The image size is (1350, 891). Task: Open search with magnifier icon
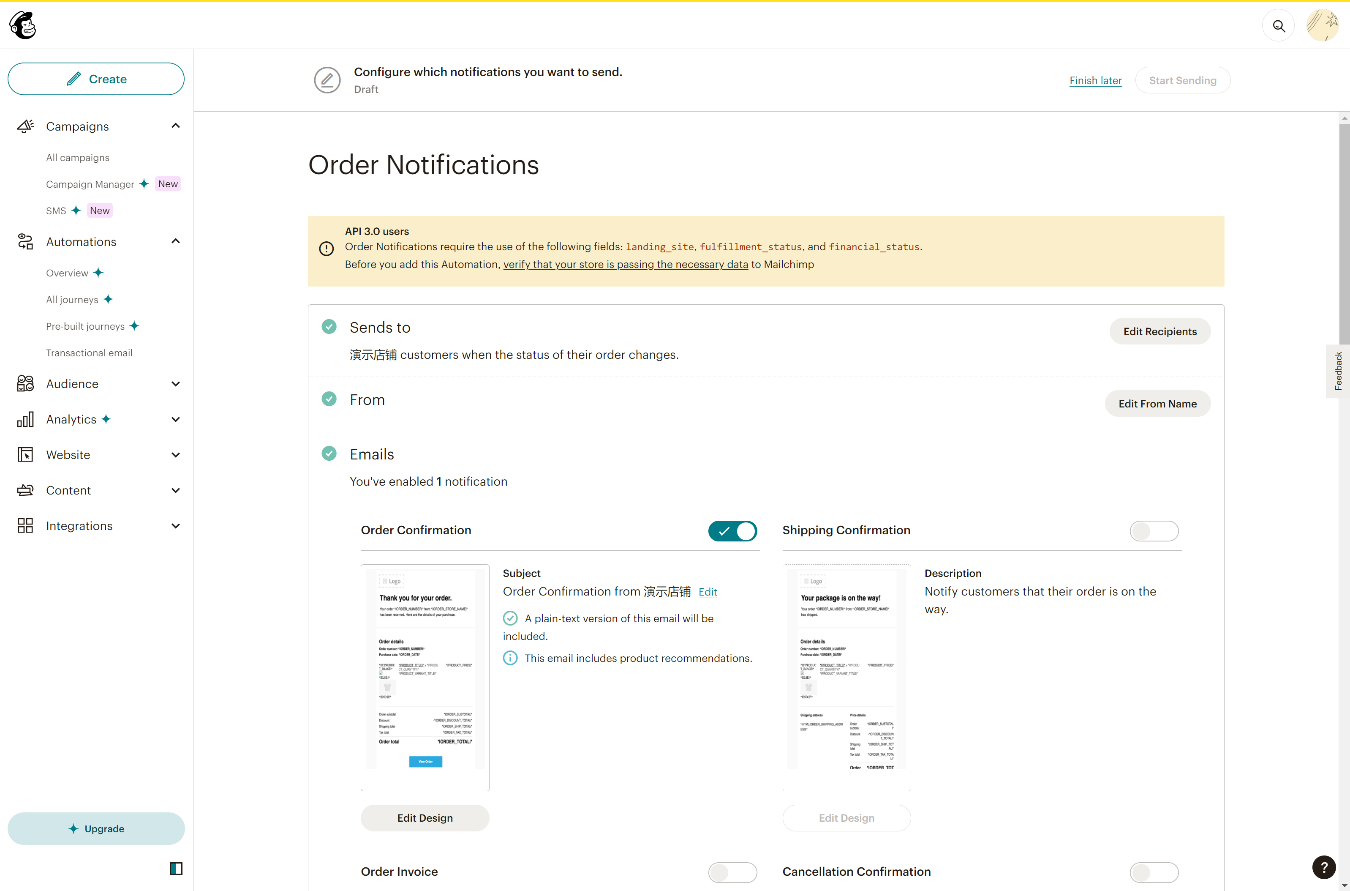pos(1278,26)
